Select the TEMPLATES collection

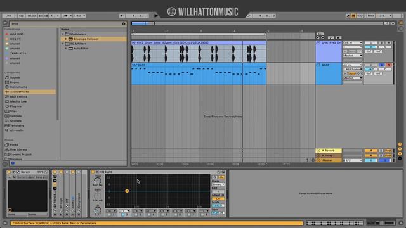(x=18, y=53)
